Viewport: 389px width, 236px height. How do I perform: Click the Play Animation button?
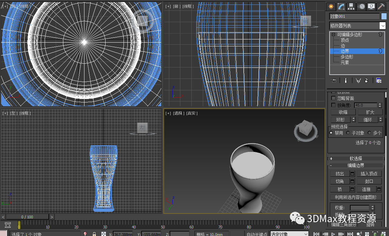pyautogui.click(x=333, y=234)
